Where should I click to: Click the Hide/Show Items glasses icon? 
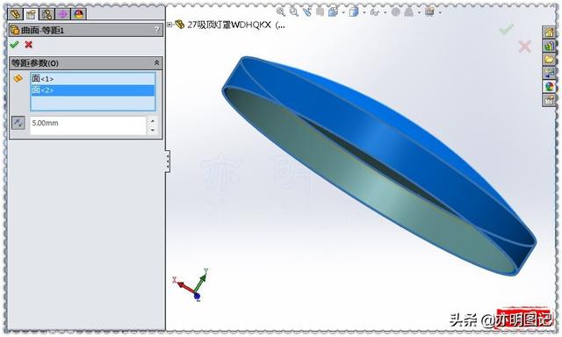coord(375,12)
